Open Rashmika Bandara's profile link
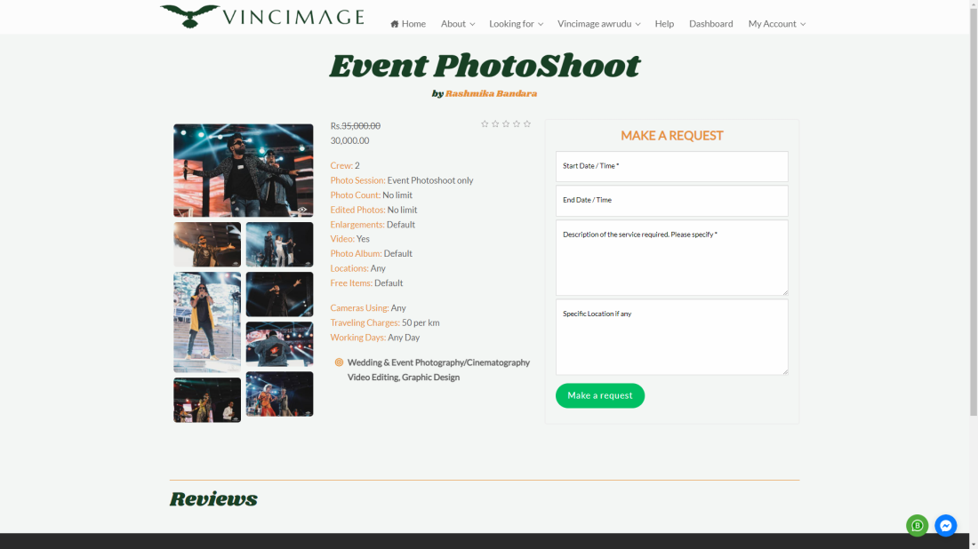 coord(491,93)
